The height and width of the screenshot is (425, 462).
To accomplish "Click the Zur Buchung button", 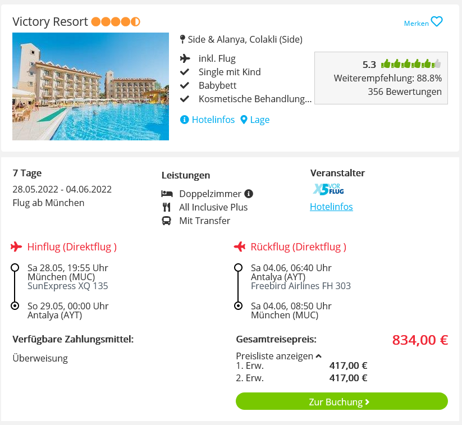I will pyautogui.click(x=342, y=401).
